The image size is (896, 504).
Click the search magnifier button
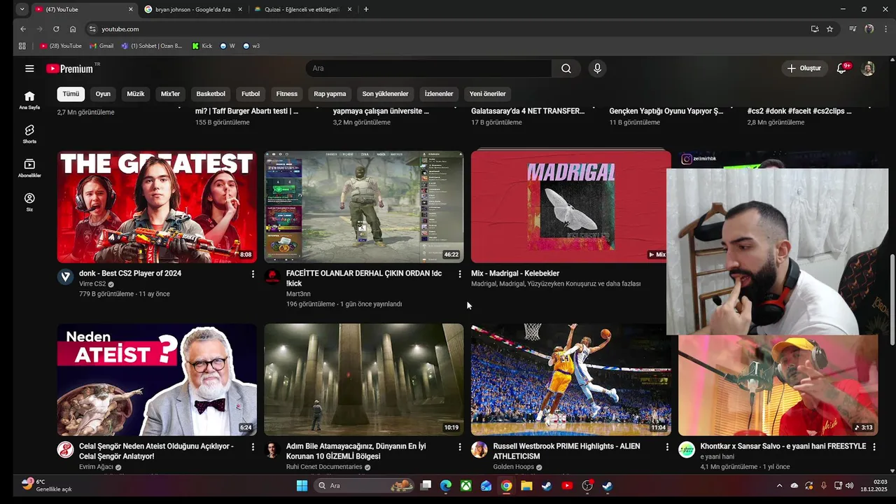click(566, 69)
